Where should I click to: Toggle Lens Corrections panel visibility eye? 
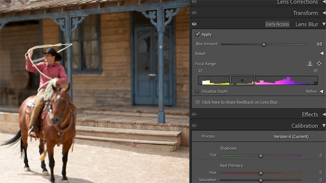click(194, 2)
